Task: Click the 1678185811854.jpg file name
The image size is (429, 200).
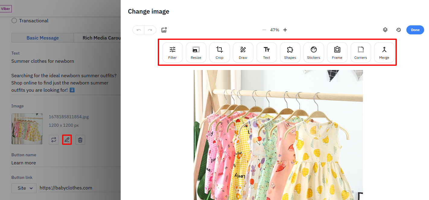Action: 69,117
